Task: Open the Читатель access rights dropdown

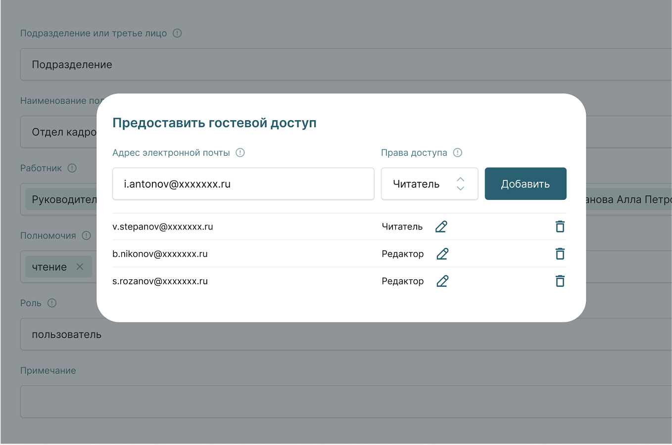Action: 430,184
